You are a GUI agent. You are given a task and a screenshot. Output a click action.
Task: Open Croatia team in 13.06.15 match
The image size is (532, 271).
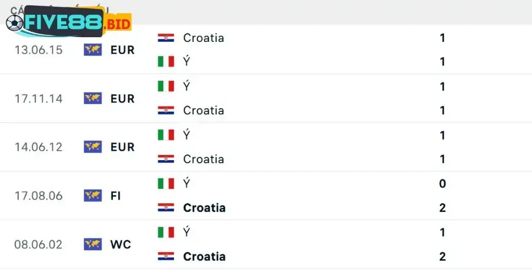click(x=203, y=38)
